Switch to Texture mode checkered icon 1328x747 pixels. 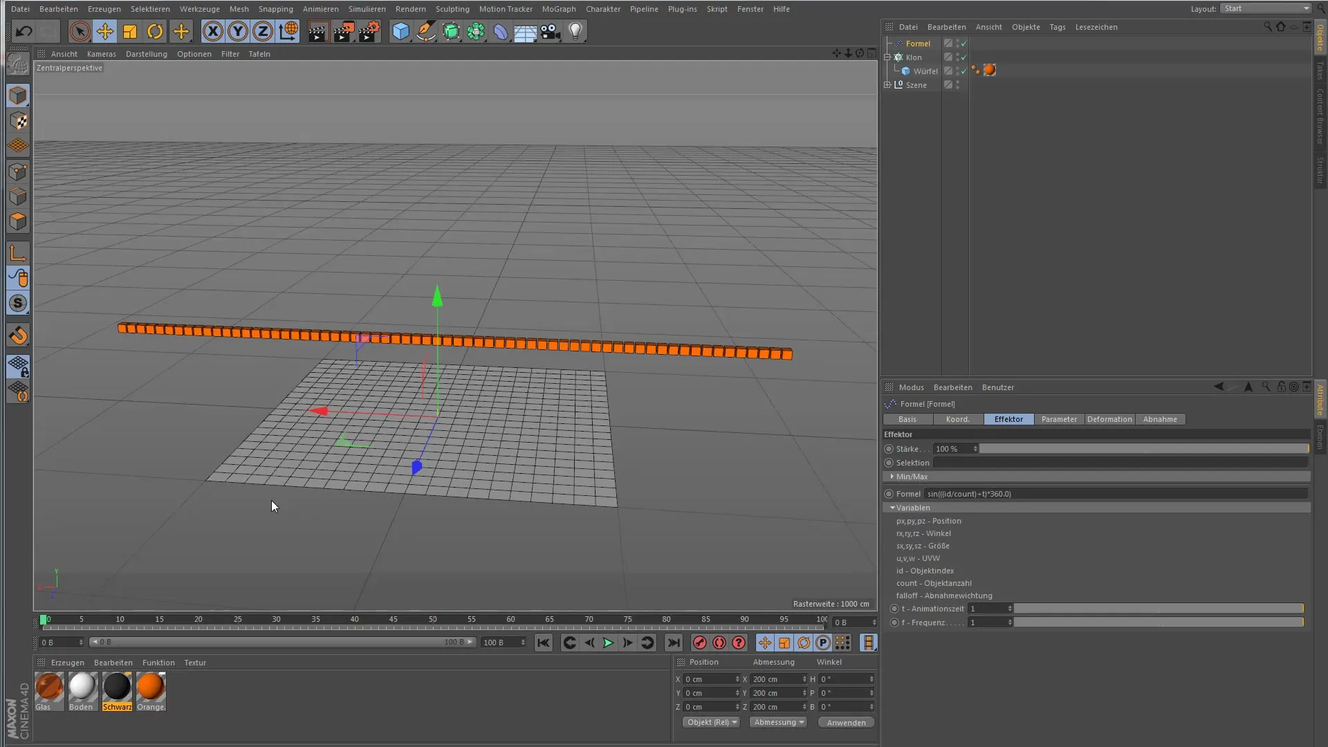[18, 121]
